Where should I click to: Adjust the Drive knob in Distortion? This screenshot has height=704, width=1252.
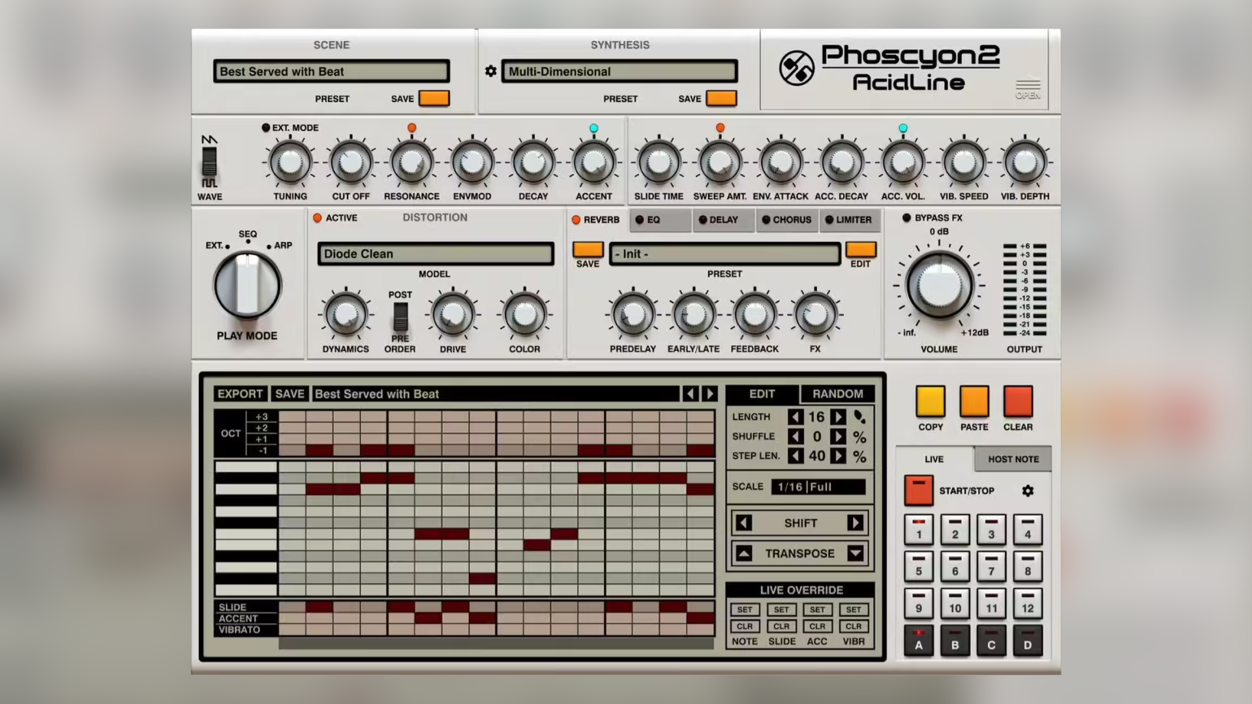click(x=452, y=316)
